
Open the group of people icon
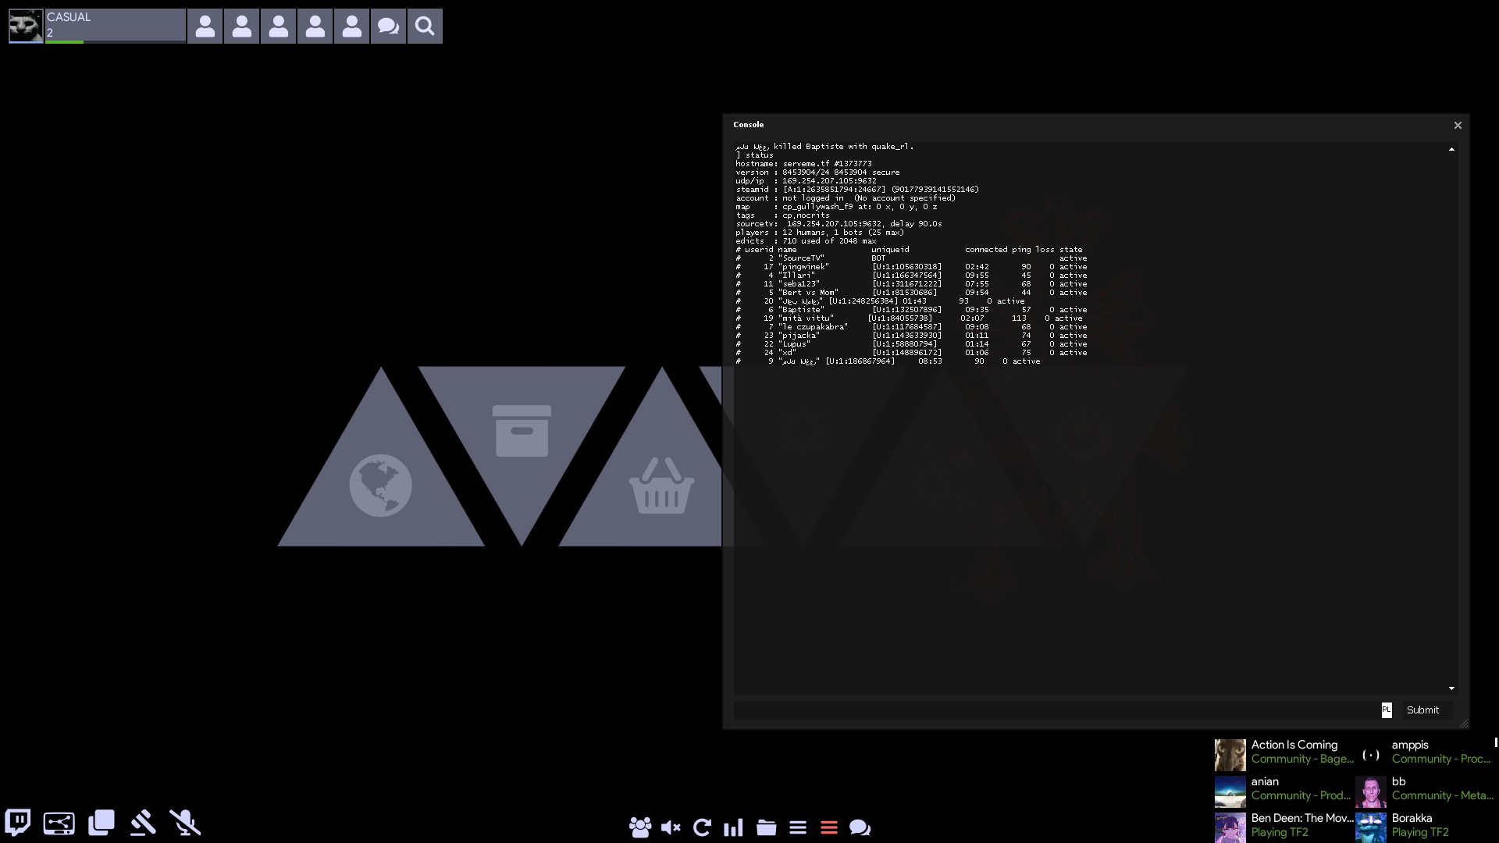pos(639,827)
